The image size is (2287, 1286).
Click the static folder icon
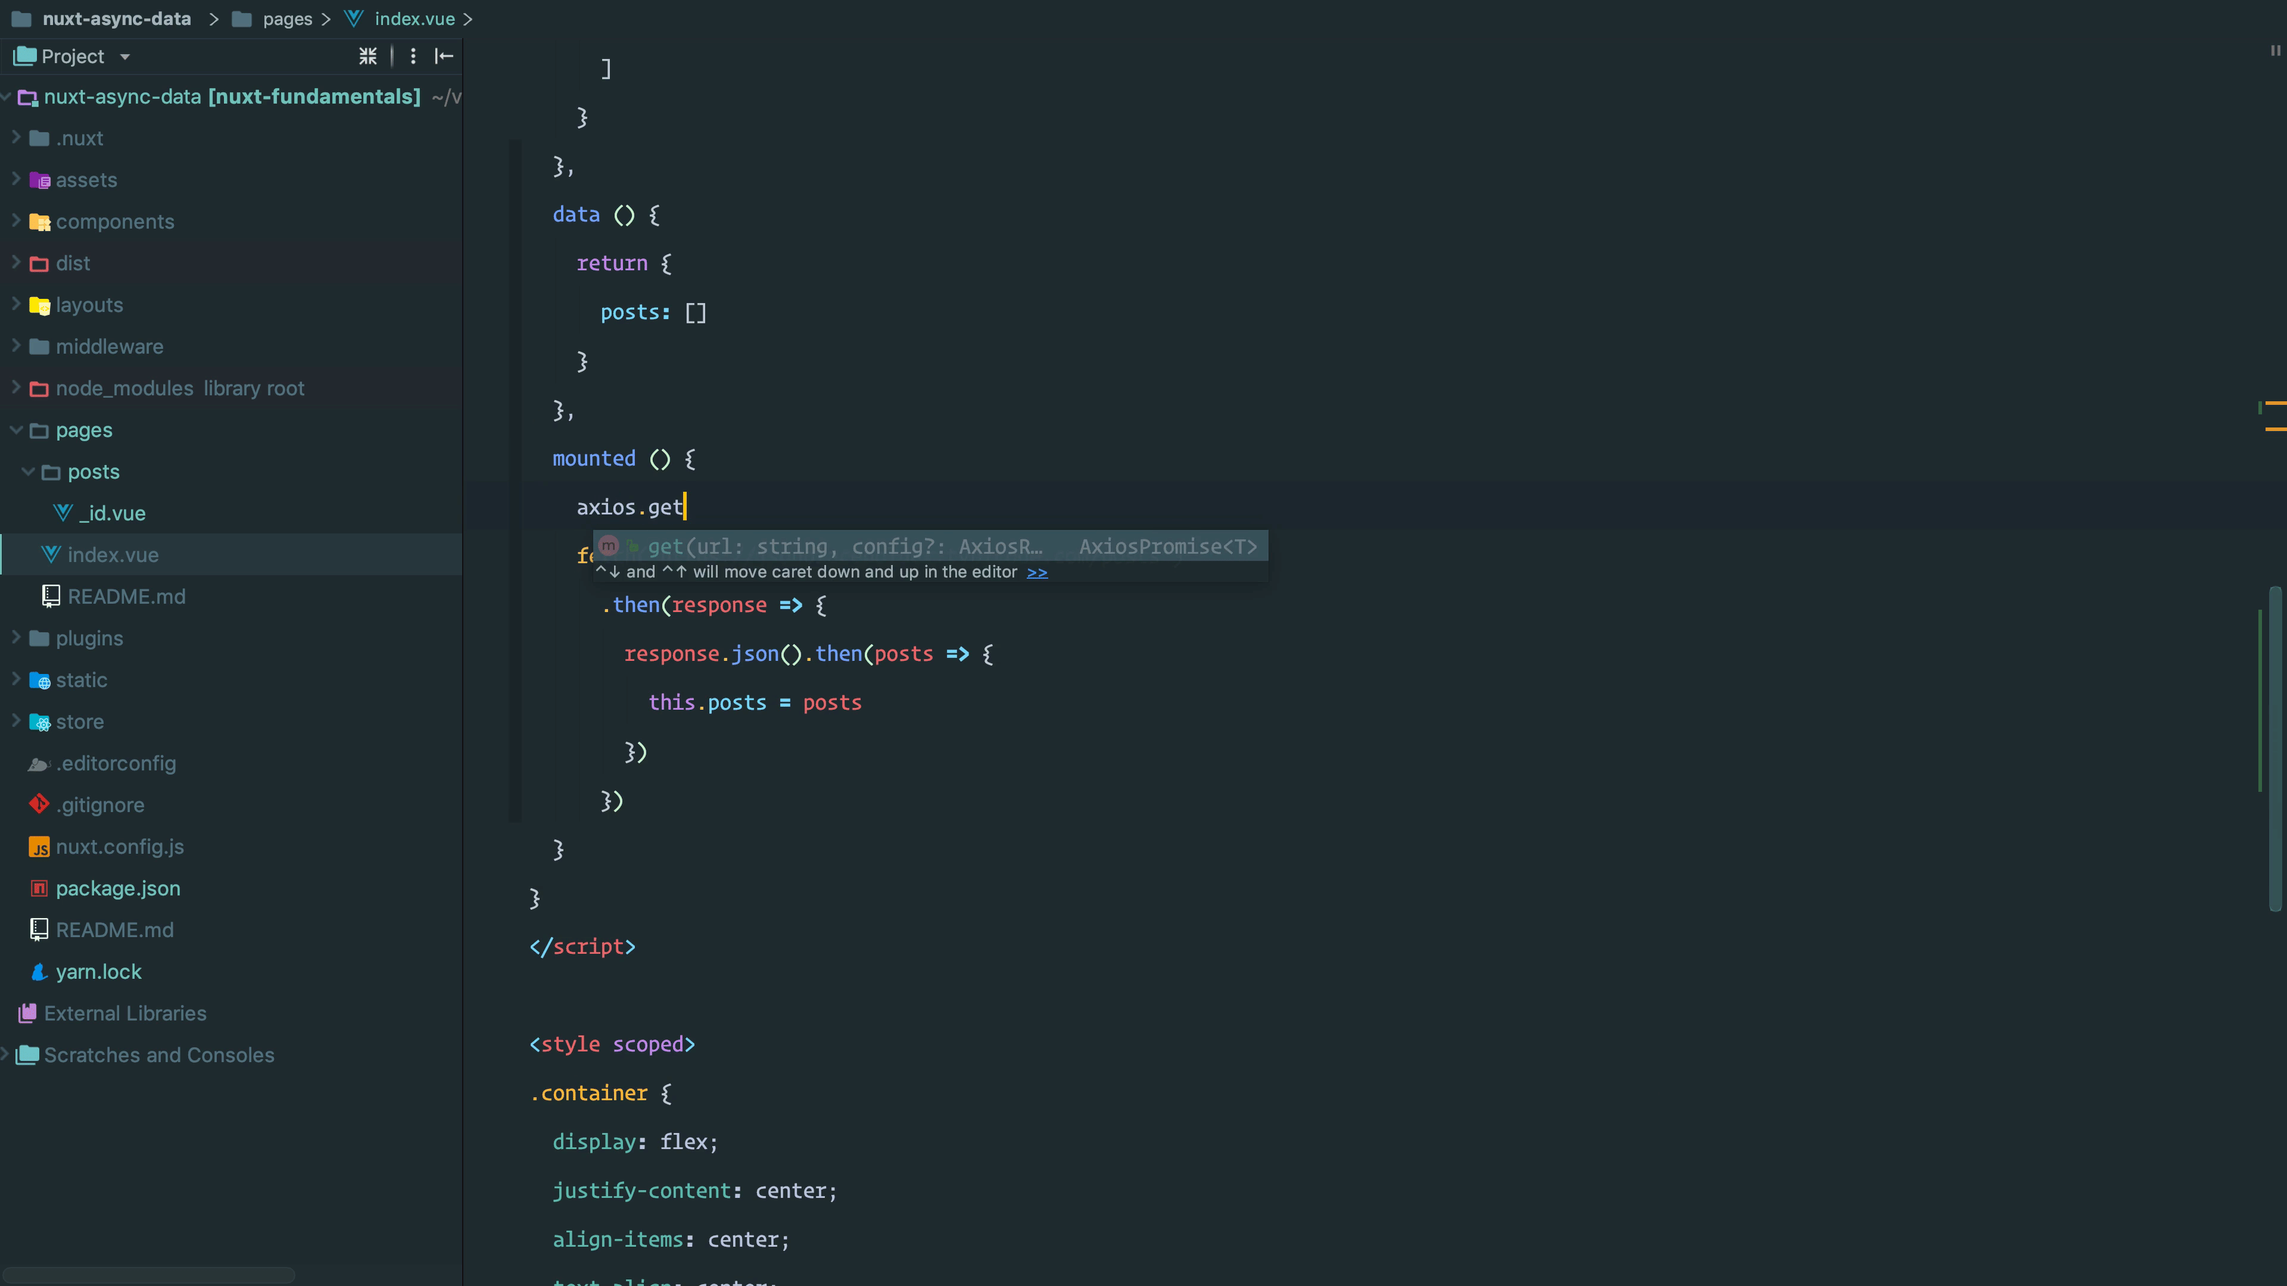tap(39, 681)
